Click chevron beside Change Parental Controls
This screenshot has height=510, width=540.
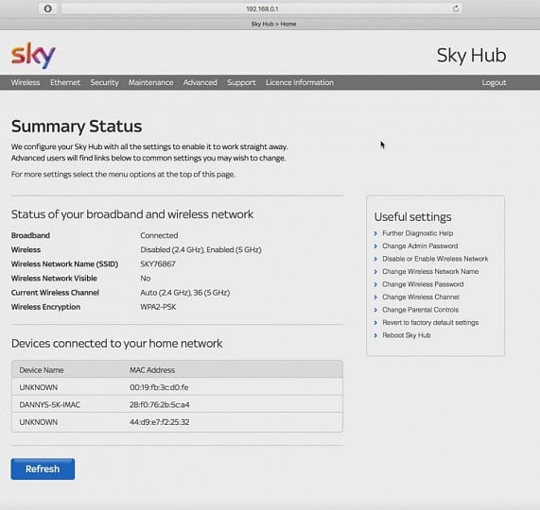(x=375, y=310)
